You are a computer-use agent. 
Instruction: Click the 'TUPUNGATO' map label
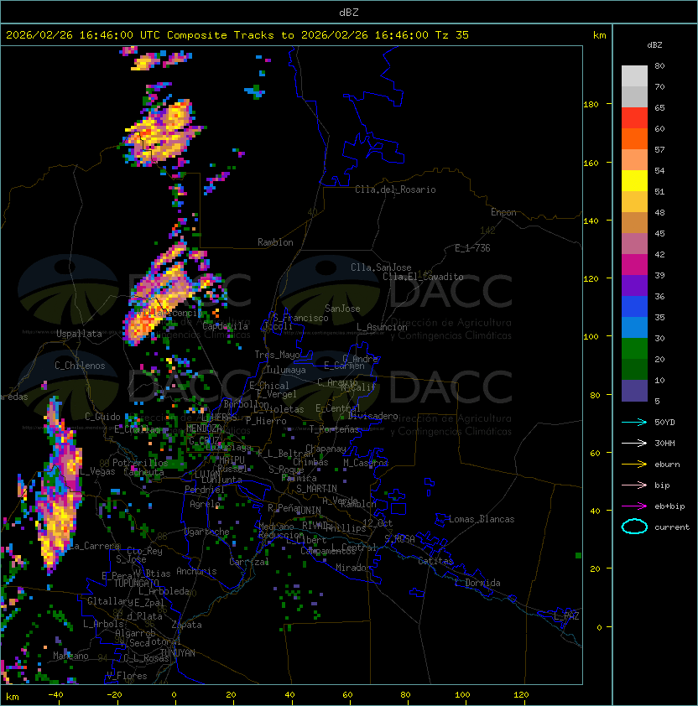(136, 583)
